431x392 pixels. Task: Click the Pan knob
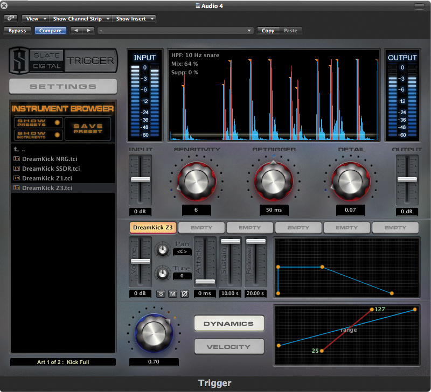[x=163, y=250]
